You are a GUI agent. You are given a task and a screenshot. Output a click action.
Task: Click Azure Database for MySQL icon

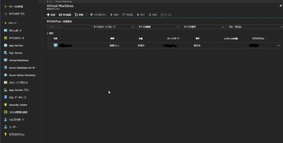point(6,68)
